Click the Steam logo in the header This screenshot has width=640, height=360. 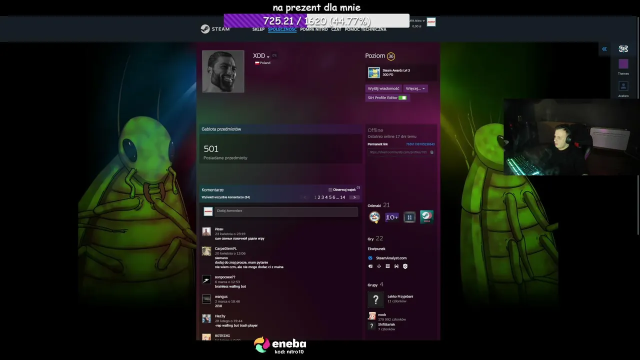pos(215,29)
